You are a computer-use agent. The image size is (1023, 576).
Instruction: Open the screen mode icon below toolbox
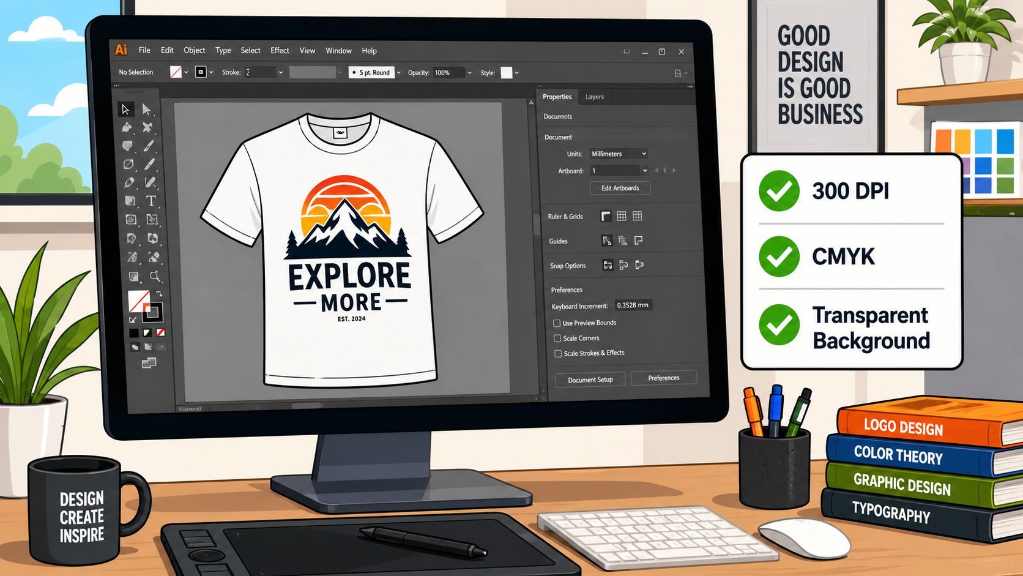(x=149, y=363)
